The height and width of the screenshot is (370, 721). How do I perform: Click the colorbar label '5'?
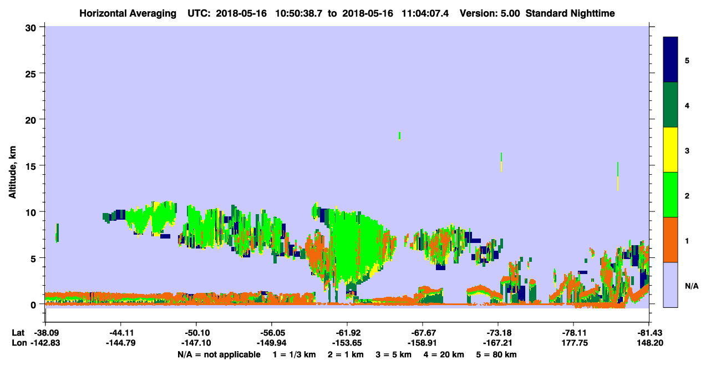point(687,60)
